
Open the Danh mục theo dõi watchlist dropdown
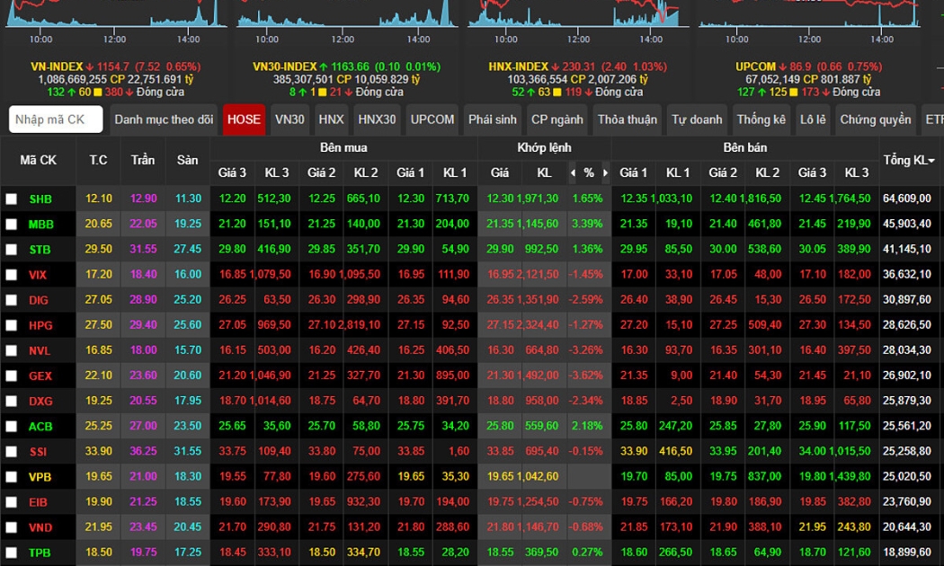coord(164,119)
